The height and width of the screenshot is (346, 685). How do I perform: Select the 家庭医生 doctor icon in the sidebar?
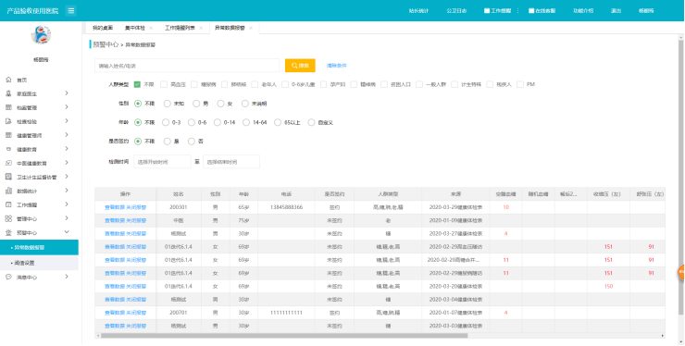(8, 93)
